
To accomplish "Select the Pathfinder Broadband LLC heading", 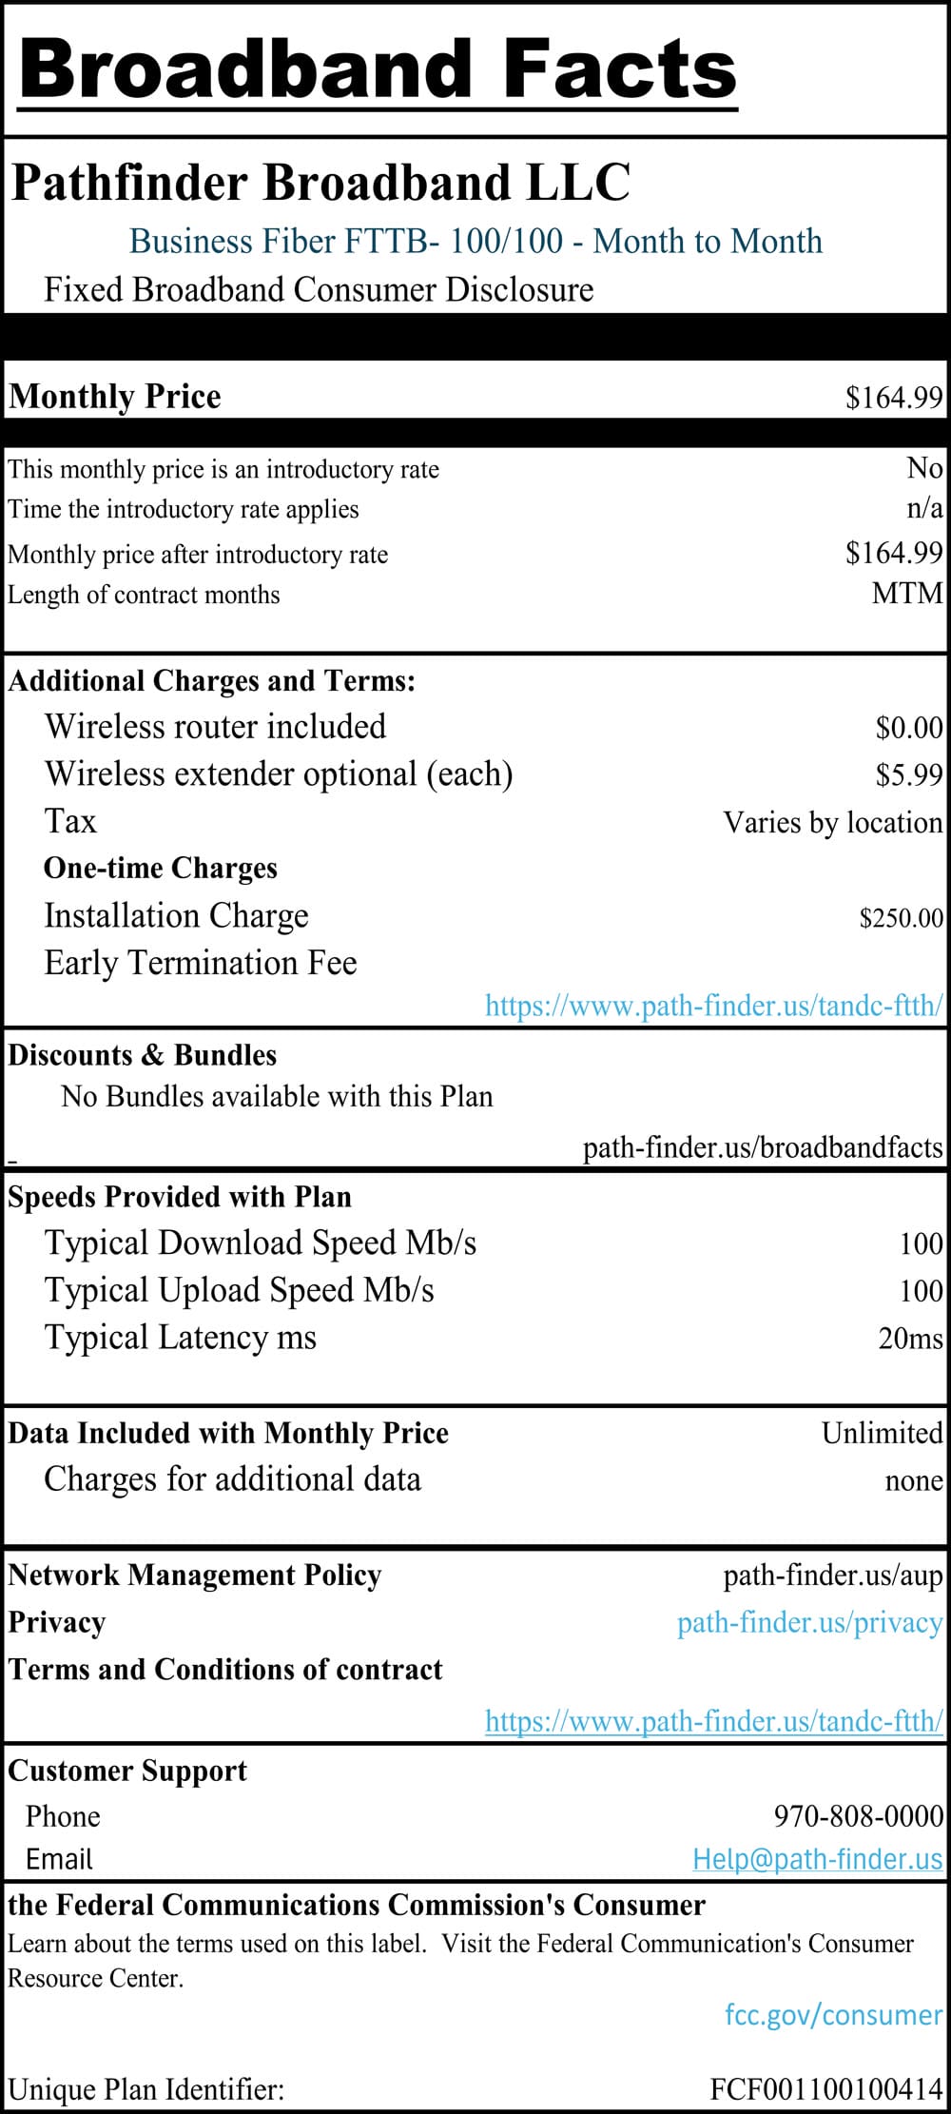I will click(x=320, y=183).
